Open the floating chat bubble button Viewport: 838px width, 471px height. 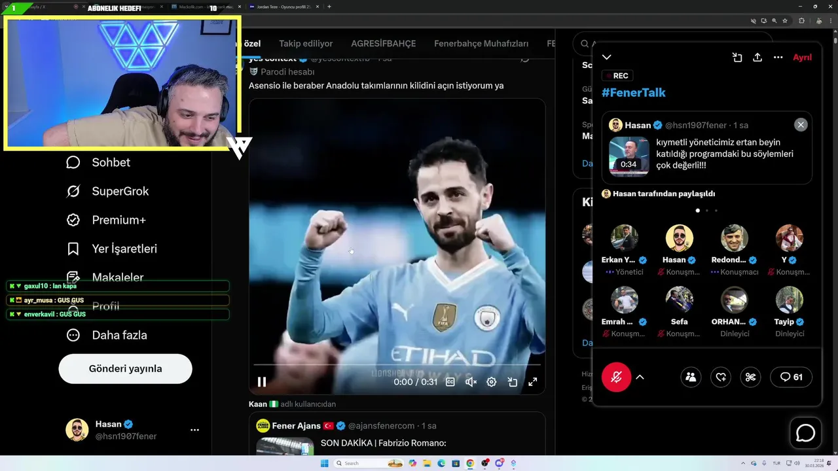pos(805,433)
